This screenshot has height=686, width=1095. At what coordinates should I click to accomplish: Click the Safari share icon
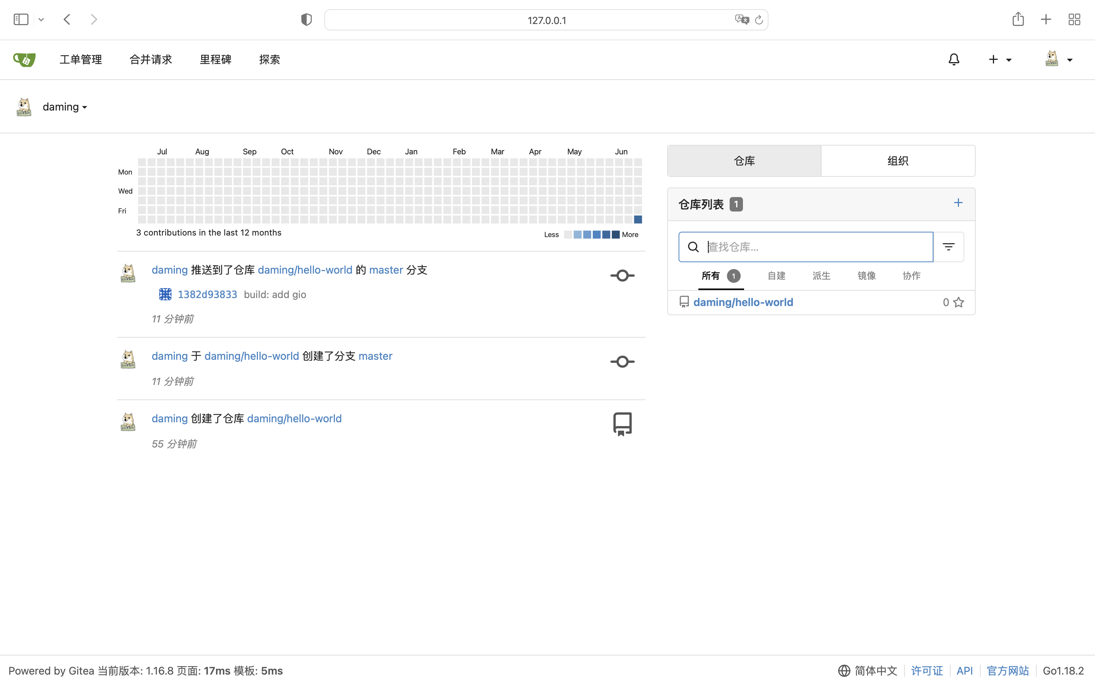coord(1018,19)
